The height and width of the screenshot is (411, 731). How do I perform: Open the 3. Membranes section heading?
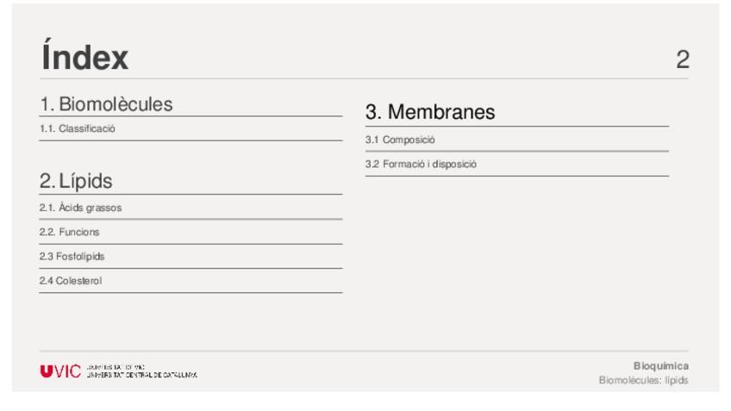click(x=429, y=112)
